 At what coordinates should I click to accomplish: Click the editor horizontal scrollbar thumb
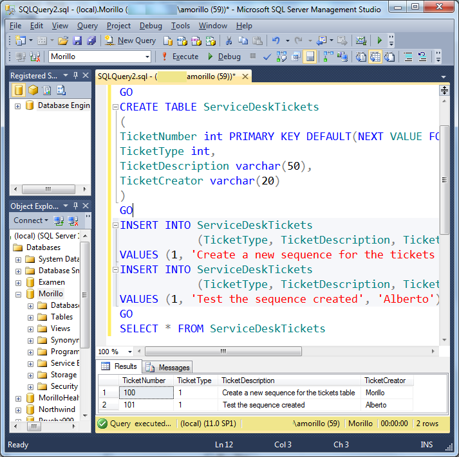pyautogui.click(x=223, y=351)
